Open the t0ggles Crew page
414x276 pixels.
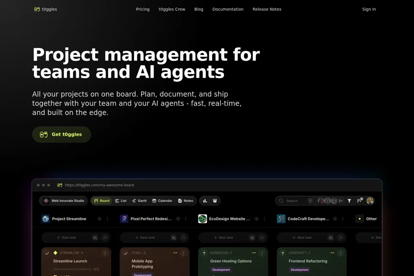click(172, 9)
